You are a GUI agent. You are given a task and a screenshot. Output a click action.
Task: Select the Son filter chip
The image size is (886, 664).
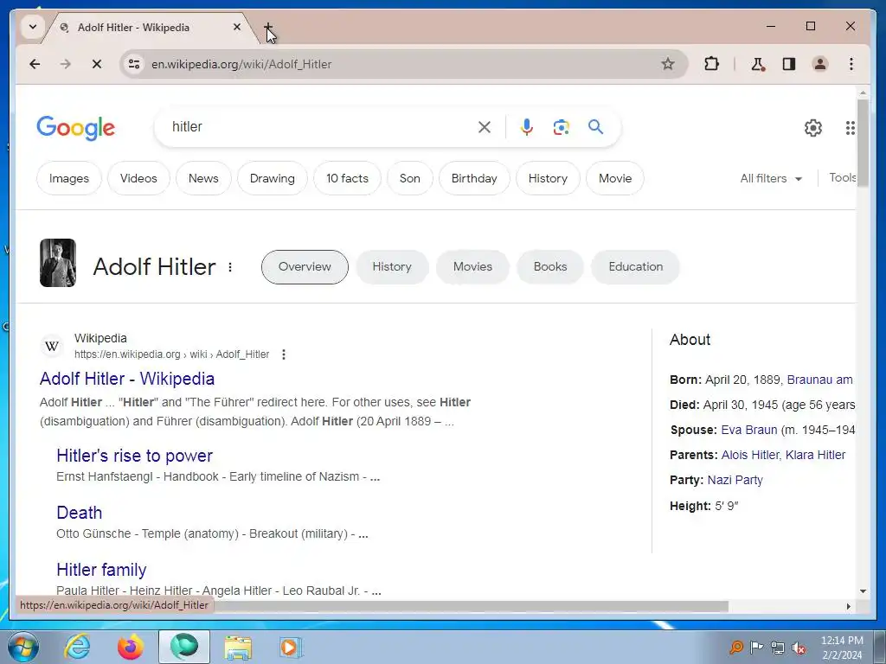point(409,178)
